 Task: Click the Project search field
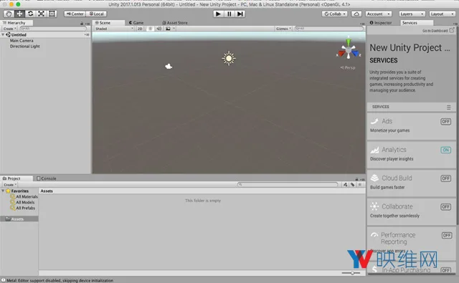pyautogui.click(x=288, y=184)
